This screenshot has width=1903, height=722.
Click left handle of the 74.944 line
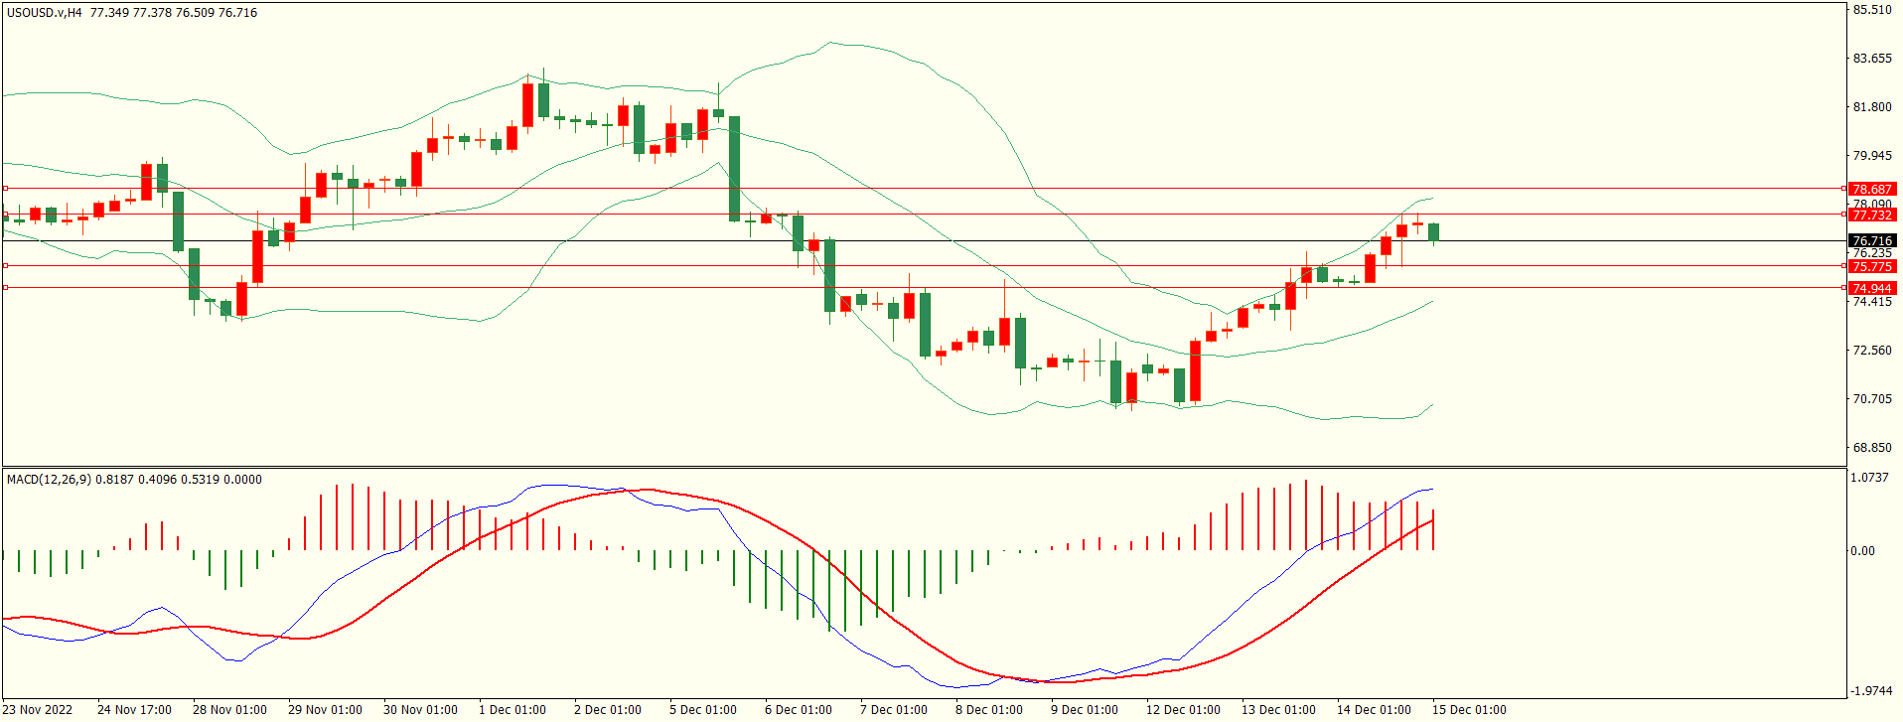tap(5, 287)
